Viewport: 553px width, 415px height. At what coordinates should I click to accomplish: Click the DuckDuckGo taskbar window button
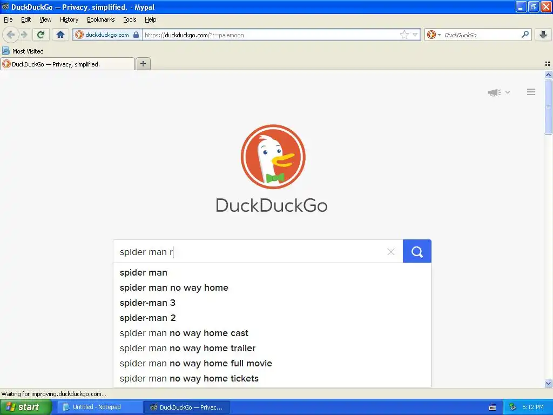187,407
